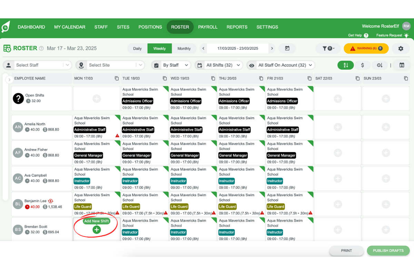Viewport: 414px width, 276px height.
Task: Open the All Shifts (32) dropdown
Action: click(219, 65)
